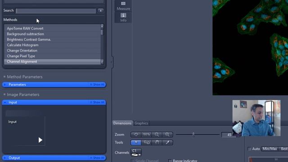
Task: Open the C1 channel color dropdown
Action: point(139,155)
